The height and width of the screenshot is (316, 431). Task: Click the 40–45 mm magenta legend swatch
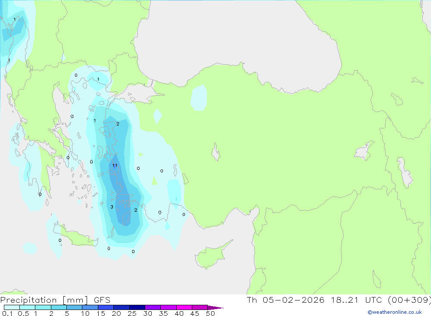click(x=184, y=307)
